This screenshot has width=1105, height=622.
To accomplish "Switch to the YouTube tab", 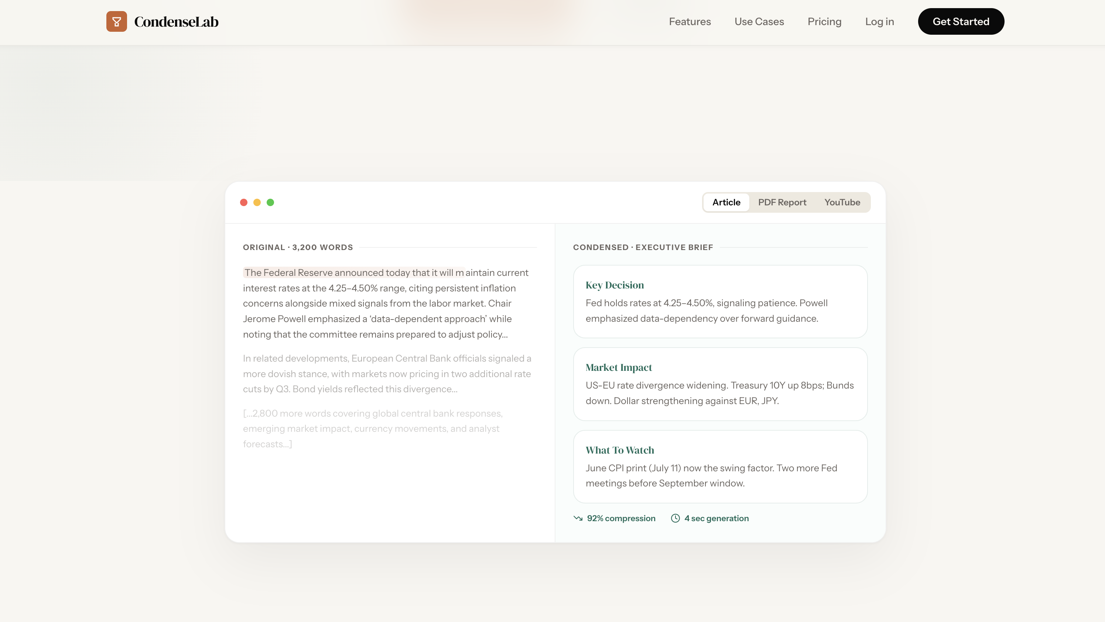I will 842,202.
